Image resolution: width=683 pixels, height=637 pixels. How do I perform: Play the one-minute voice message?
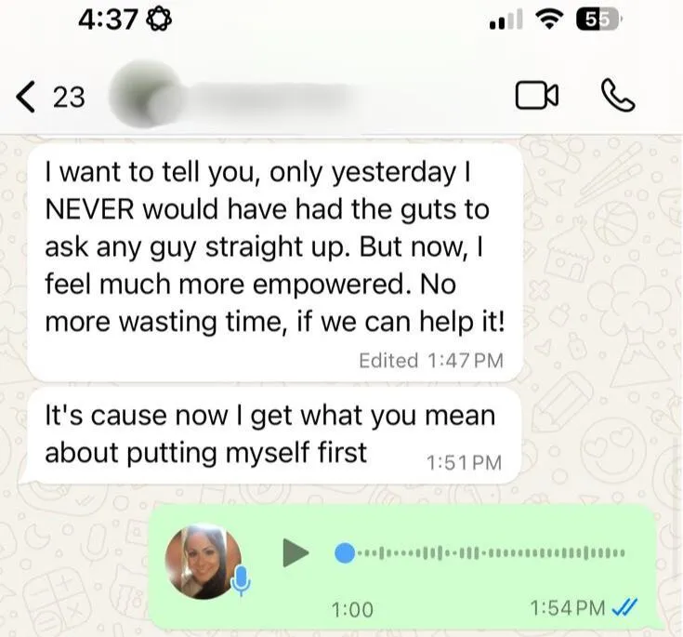click(296, 553)
